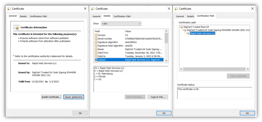The image size is (262, 122).
Task: Open the Show <All> dropdown
Action: 121,24
